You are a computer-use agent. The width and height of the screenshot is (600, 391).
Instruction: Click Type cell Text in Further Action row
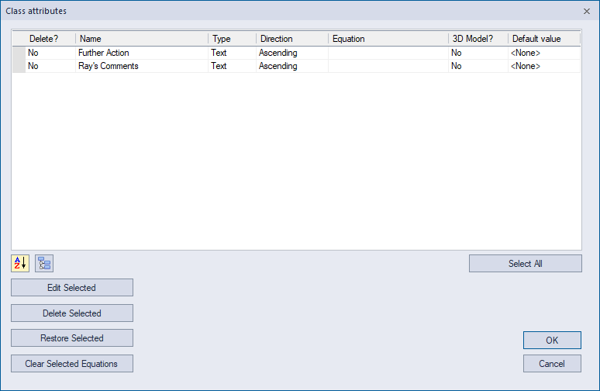point(233,53)
